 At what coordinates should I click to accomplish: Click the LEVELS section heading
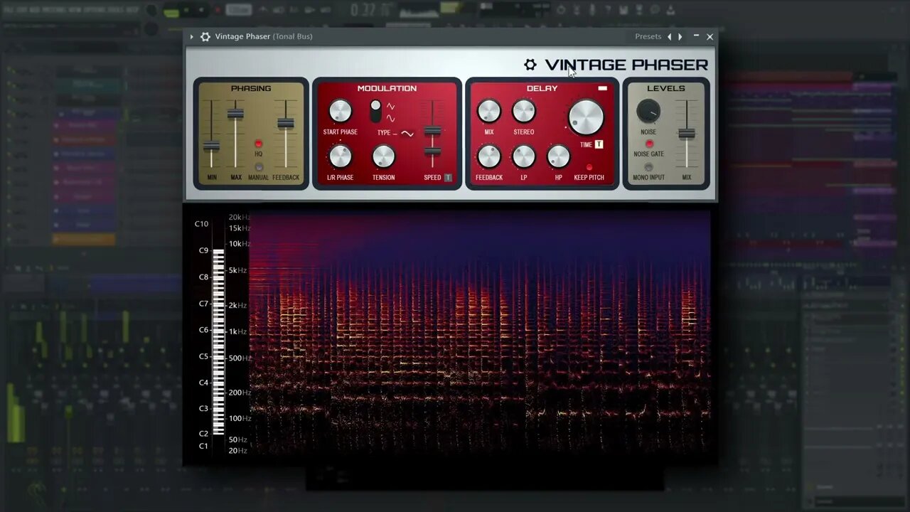(666, 88)
